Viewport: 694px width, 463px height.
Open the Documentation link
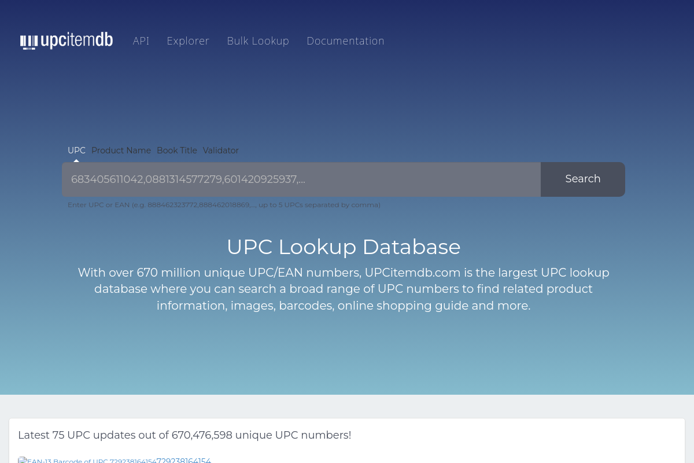345,41
